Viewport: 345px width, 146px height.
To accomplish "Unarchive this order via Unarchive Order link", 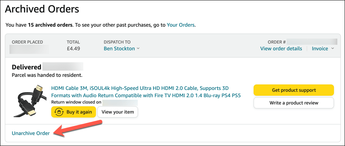I will point(31,133).
